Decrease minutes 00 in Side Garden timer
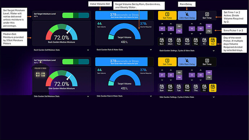This screenshot has height=140, width=249. point(201,80)
